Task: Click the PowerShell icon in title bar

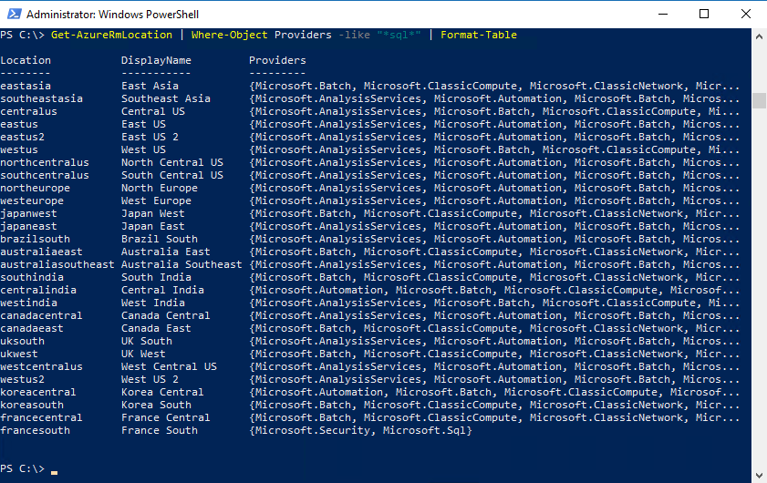Action: [14, 15]
